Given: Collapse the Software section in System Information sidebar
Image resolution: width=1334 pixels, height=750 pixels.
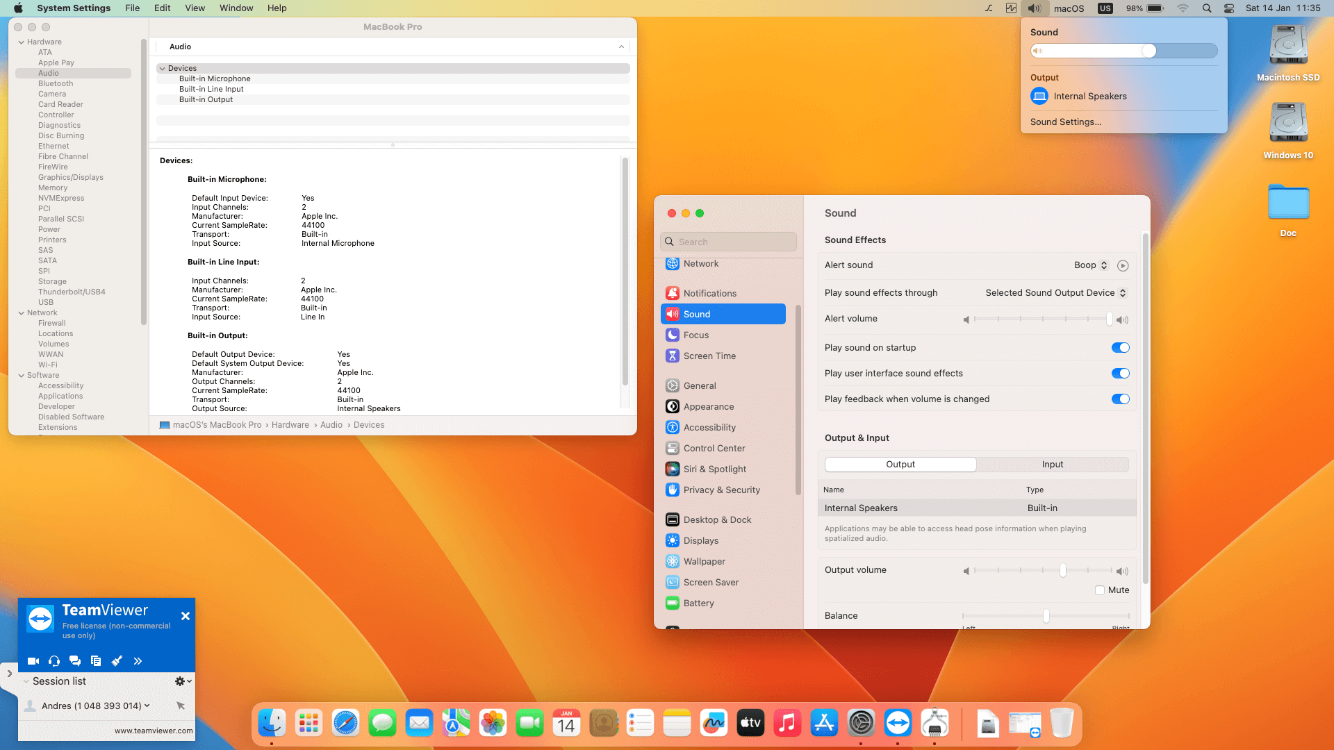Looking at the screenshot, I should [21, 376].
